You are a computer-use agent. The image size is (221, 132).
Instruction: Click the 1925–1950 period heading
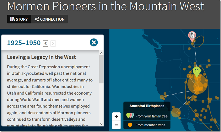[24, 43]
